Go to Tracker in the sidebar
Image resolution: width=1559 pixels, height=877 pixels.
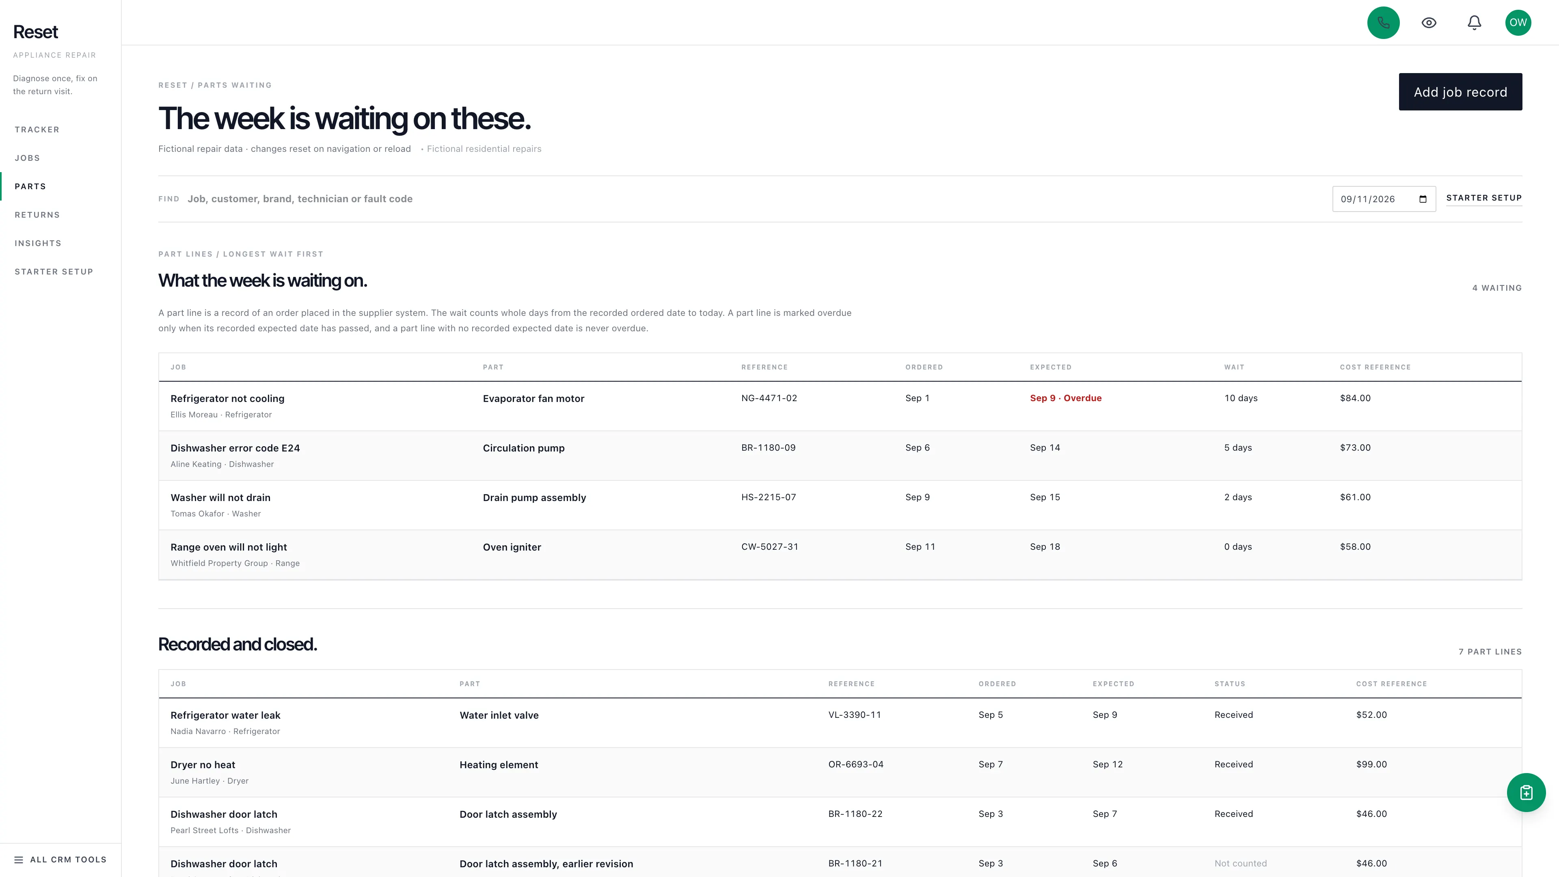coord(37,130)
